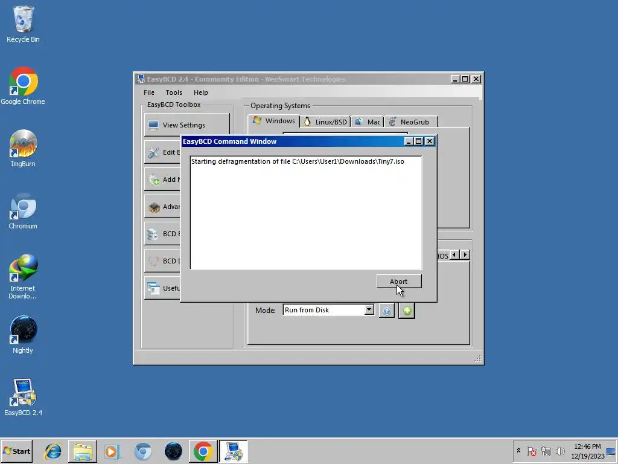Open the Tools menu in EasyBCD
Screen dimensions: 618x464
click(x=174, y=92)
